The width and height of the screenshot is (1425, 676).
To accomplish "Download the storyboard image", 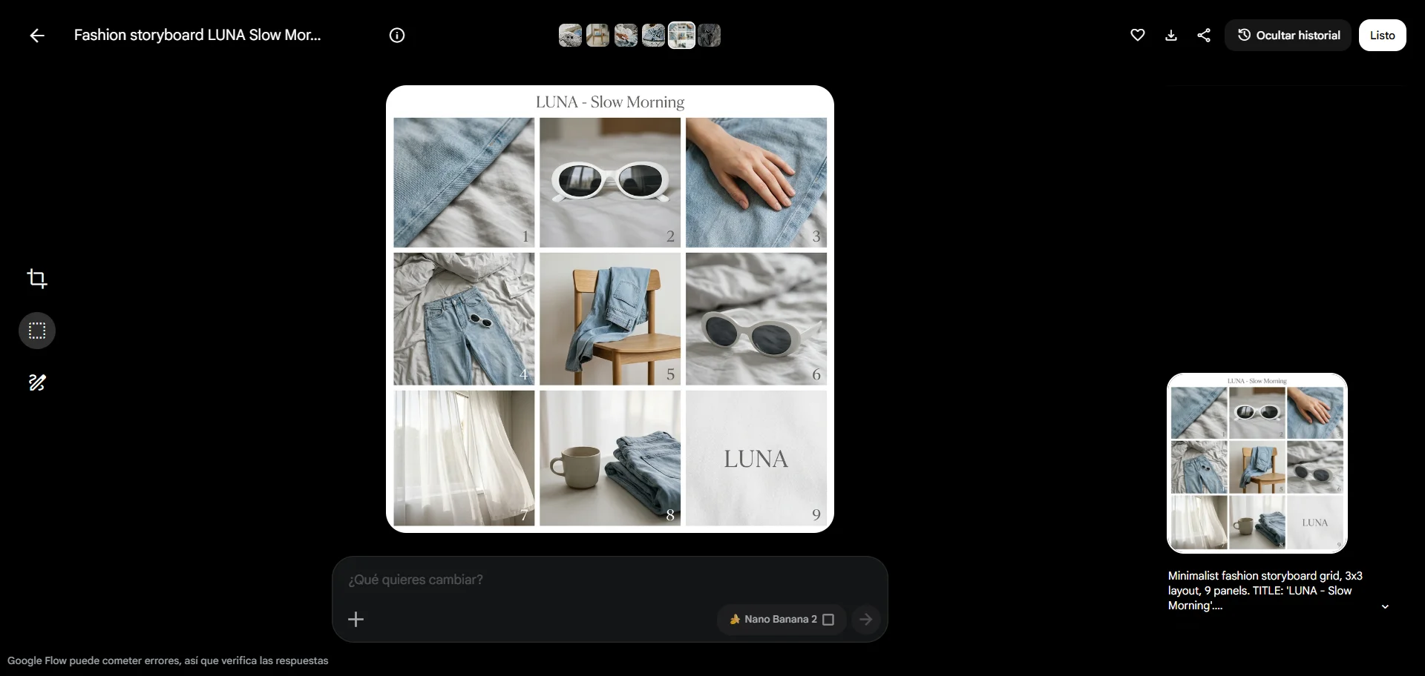I will point(1171,36).
